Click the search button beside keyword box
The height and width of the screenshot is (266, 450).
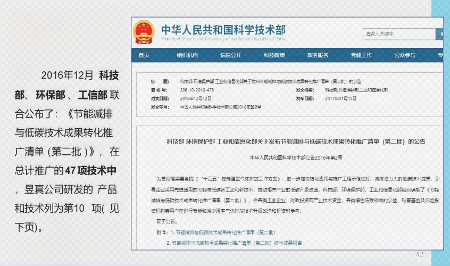tap(439, 34)
